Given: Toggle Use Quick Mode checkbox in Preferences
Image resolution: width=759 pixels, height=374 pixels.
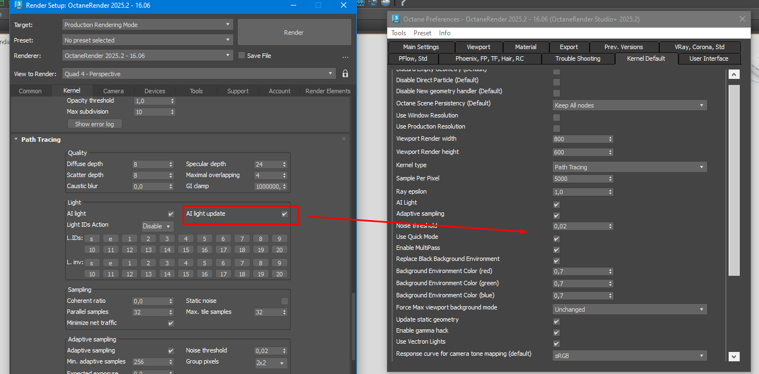Looking at the screenshot, I should (557, 239).
